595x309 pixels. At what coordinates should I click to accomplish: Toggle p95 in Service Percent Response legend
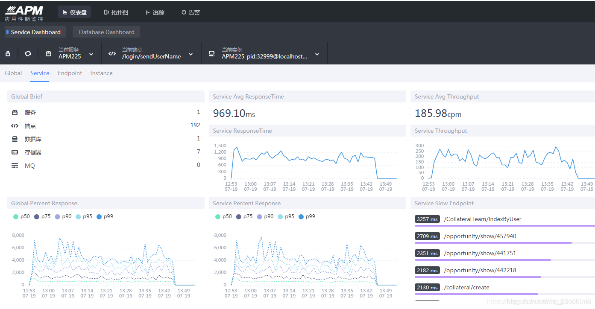pyautogui.click(x=286, y=217)
